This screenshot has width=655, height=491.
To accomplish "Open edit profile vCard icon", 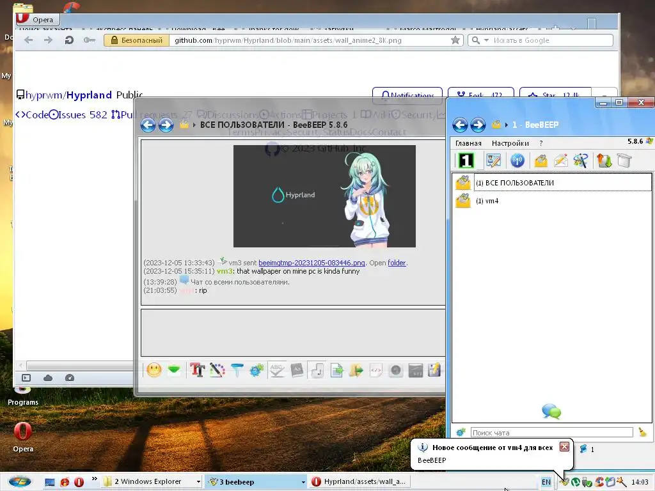I will pos(493,160).
